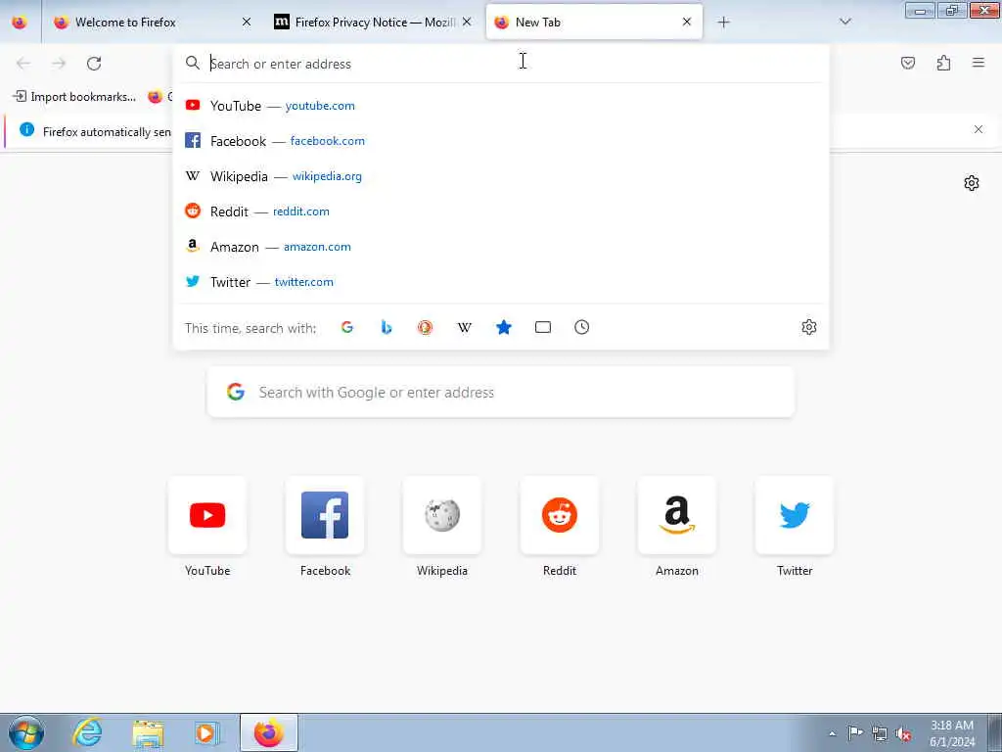Open the Twitter shortcut tile
Image resolution: width=1002 pixels, height=752 pixels.
point(795,515)
